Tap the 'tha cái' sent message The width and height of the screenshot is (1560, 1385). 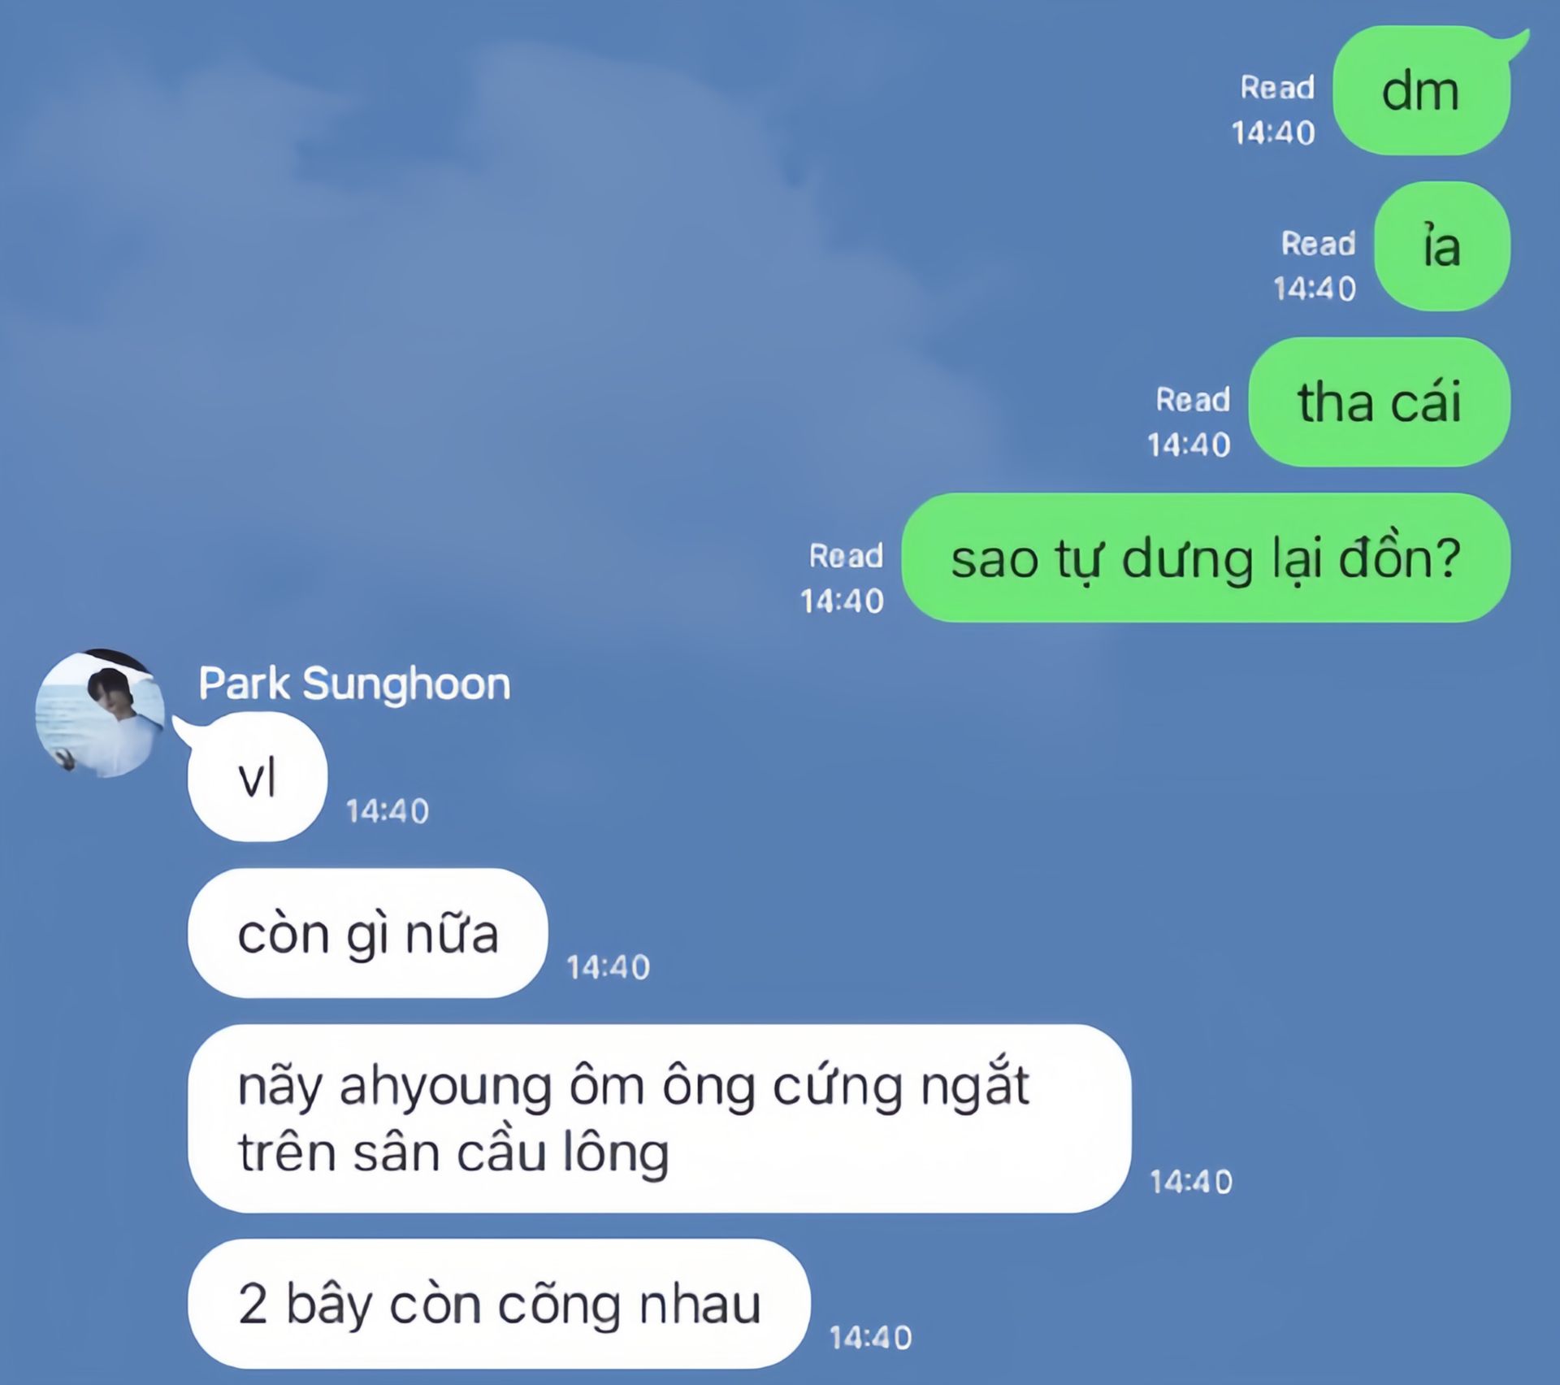[x=1380, y=402]
